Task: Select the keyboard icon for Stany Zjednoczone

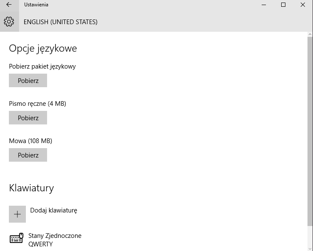Action: [17, 238]
